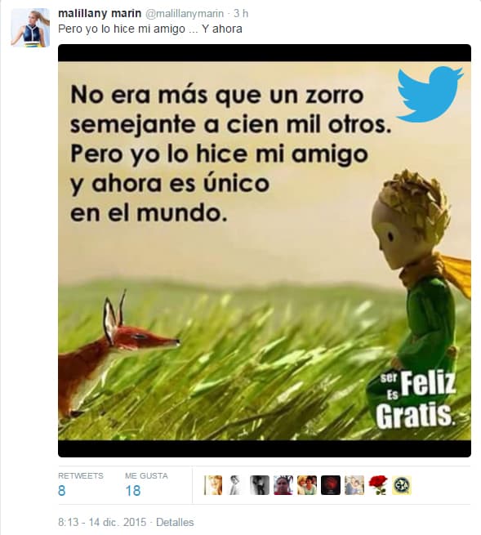
Task: View the 18 Me Gusta count
Action: [133, 491]
